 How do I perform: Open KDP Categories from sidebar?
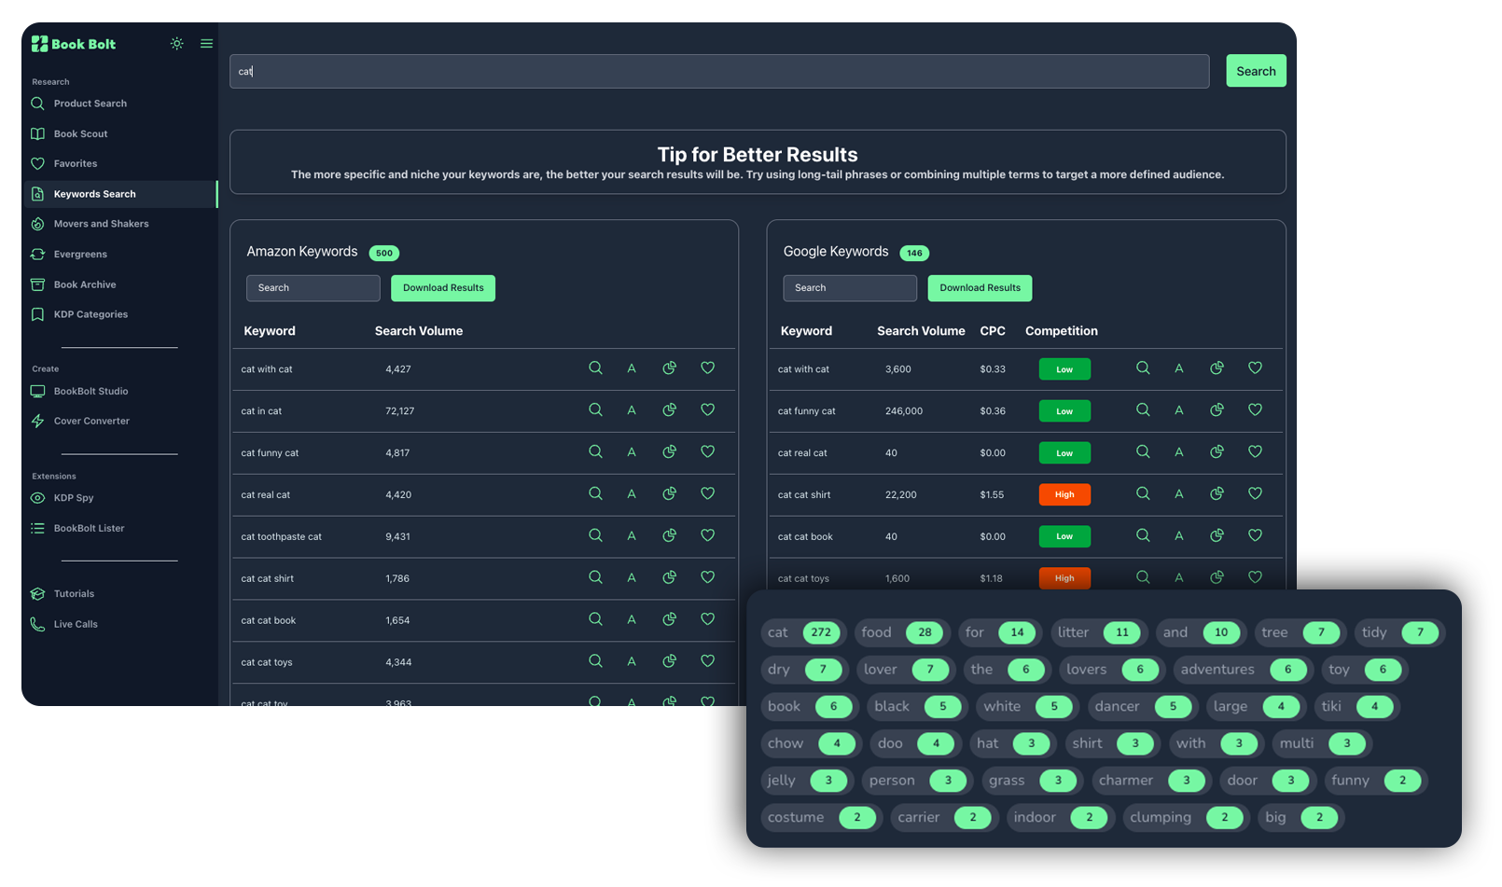(x=90, y=314)
